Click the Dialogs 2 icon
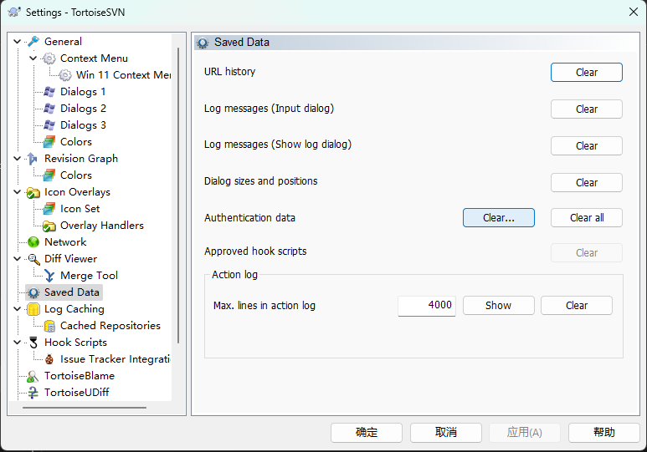This screenshot has width=647, height=452. pos(49,109)
